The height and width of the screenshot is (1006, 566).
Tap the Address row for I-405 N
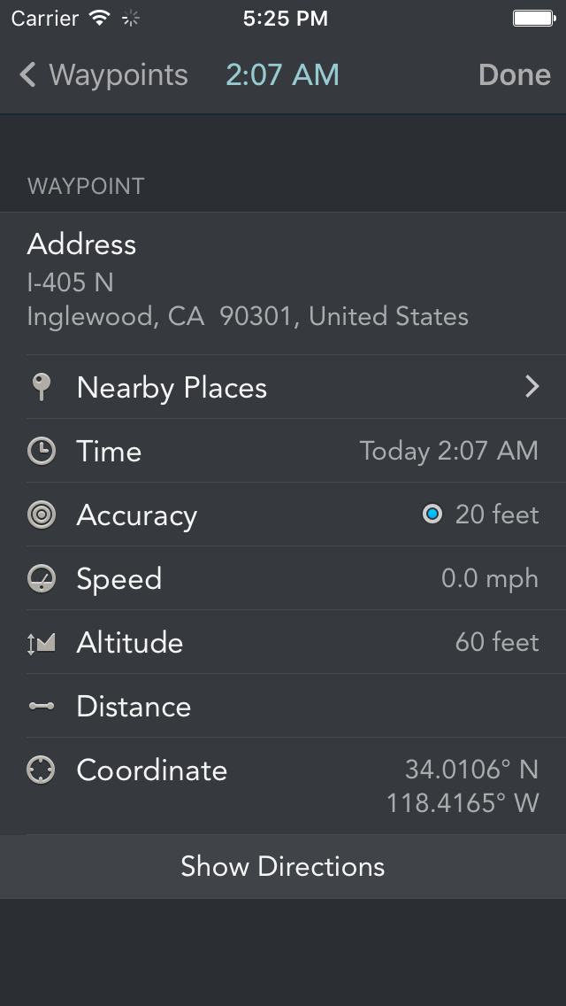[x=248, y=282]
